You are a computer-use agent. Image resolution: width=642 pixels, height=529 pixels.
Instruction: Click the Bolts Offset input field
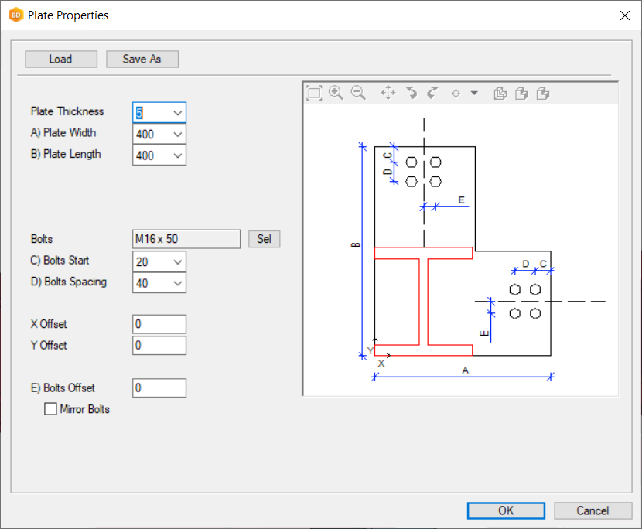(x=159, y=388)
